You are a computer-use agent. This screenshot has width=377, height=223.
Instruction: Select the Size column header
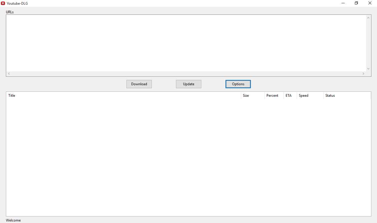tap(246, 95)
